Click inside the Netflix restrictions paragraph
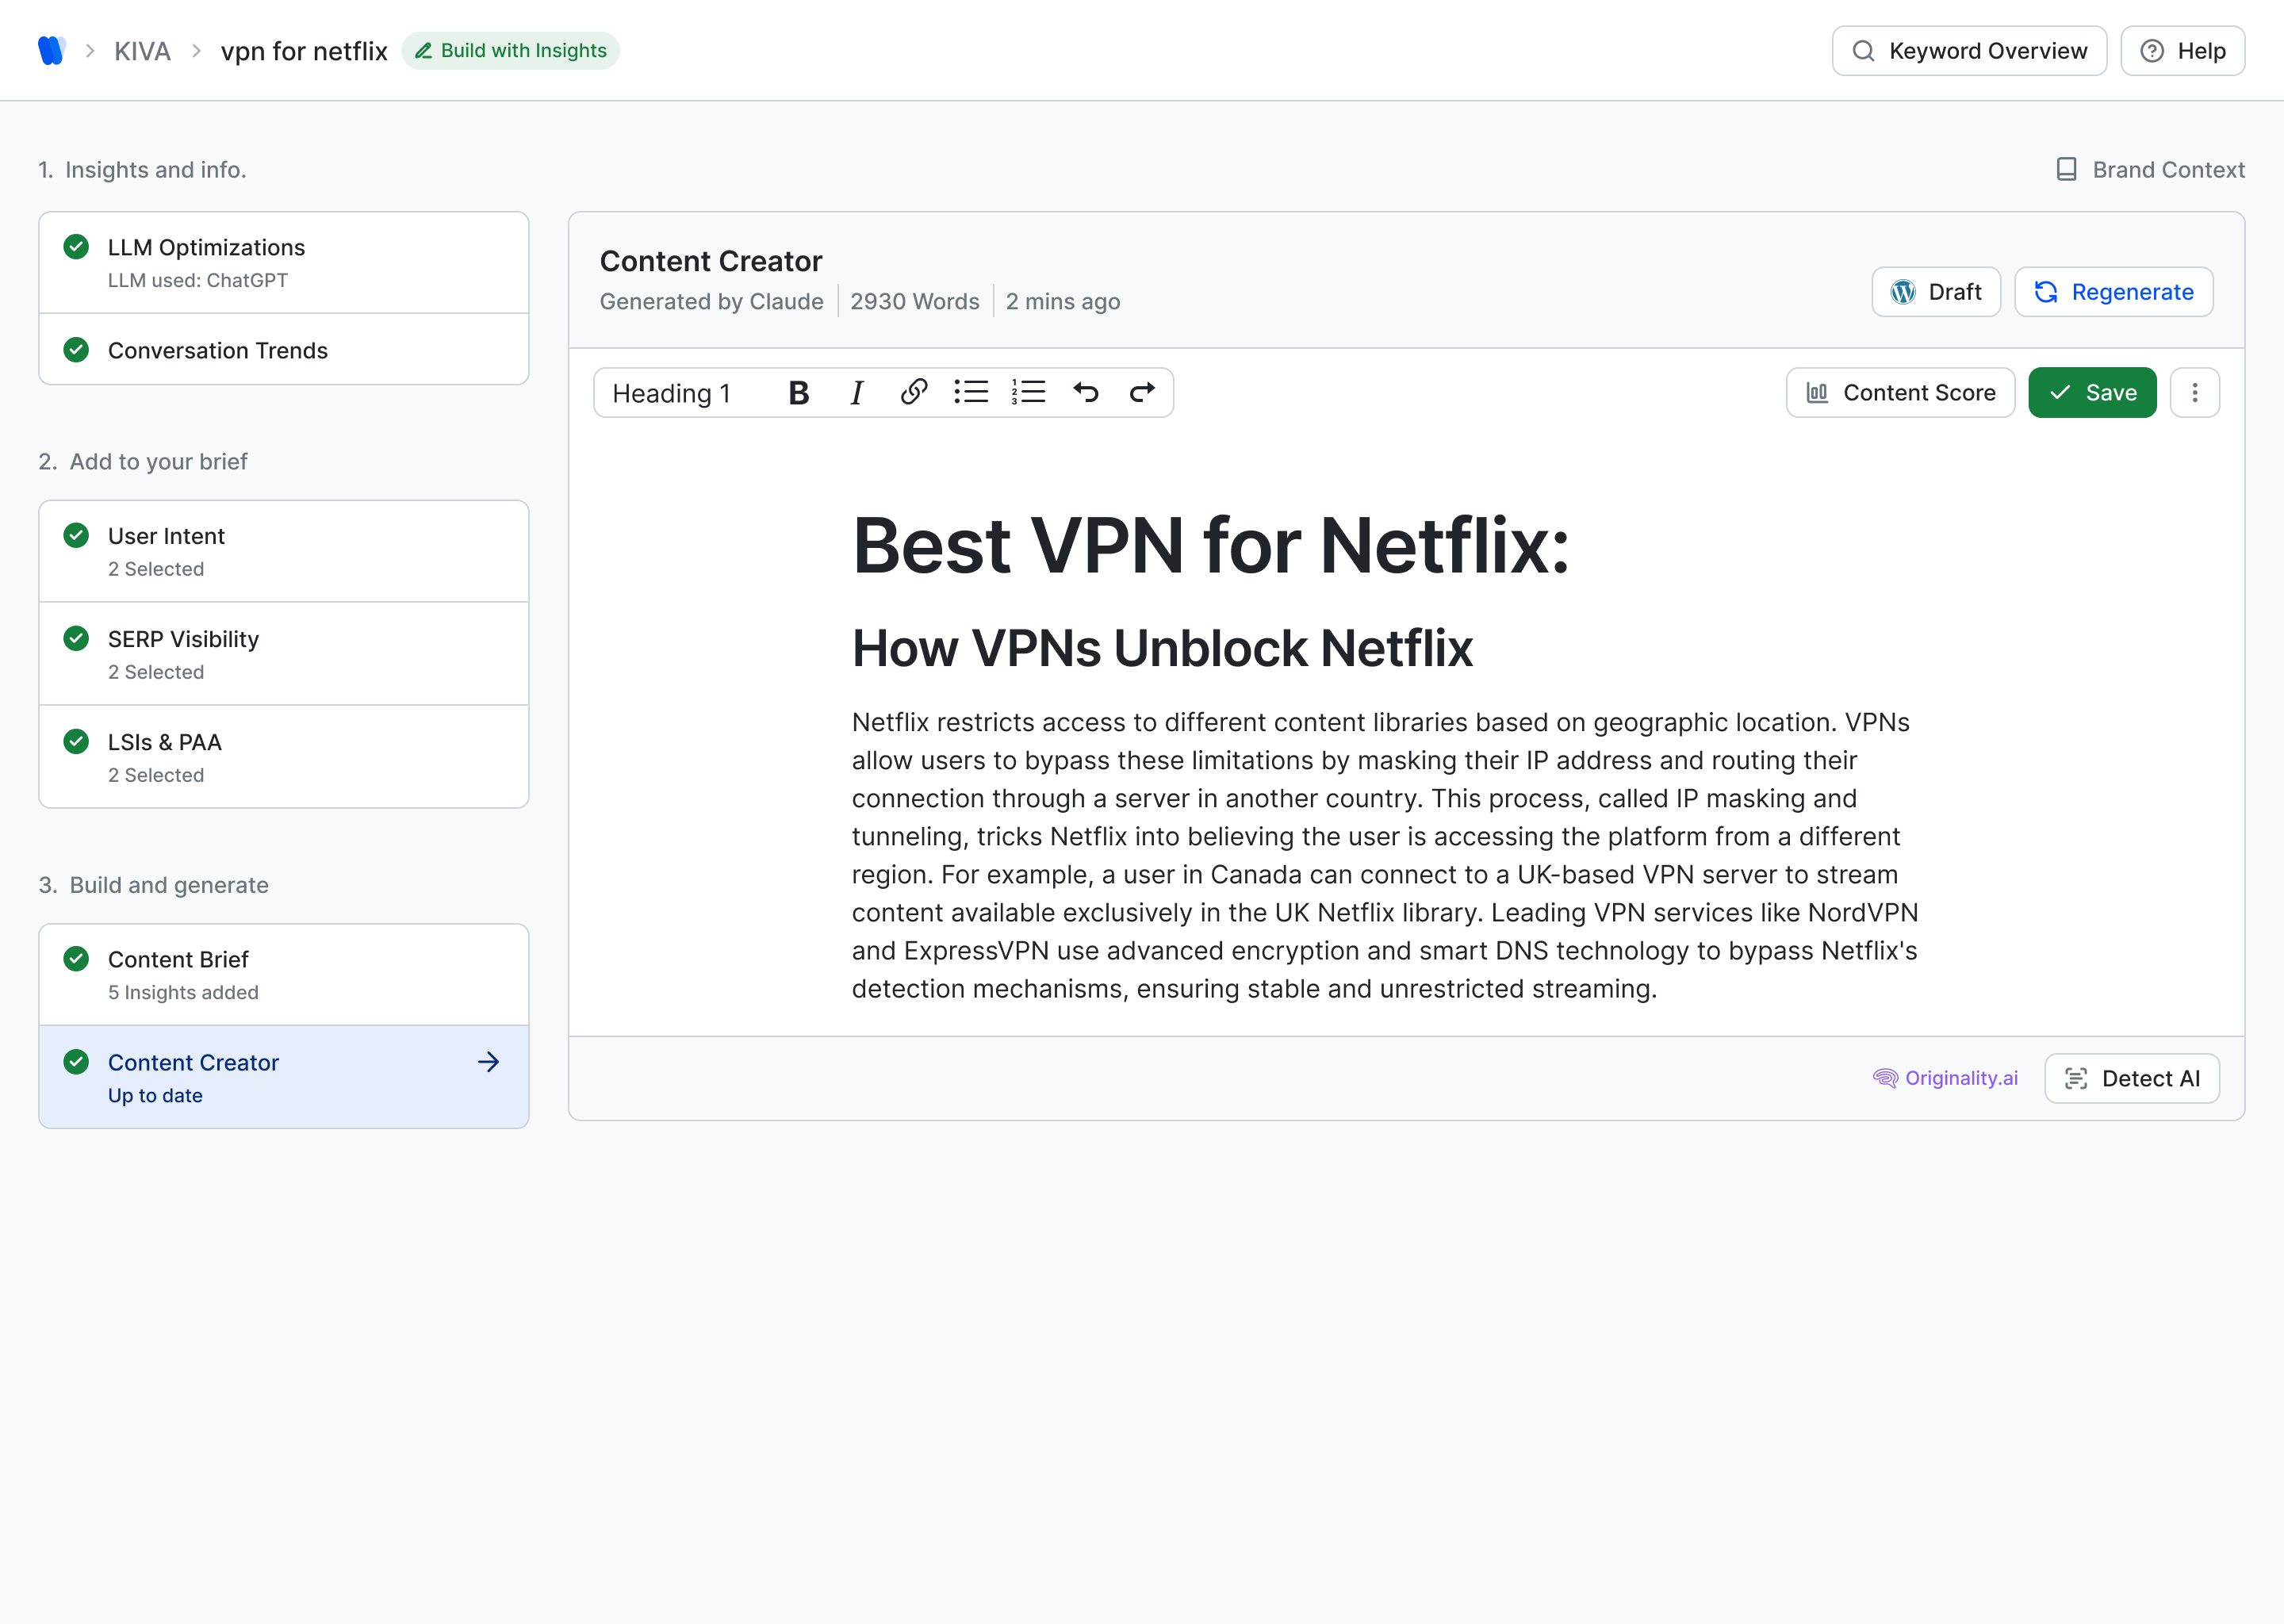This screenshot has width=2284, height=1624. click(x=1385, y=855)
